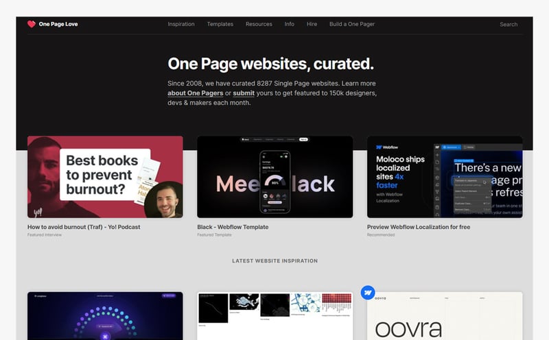549x340 pixels.
Task: Open the Black Webflow template thumbnail
Action: (275, 177)
